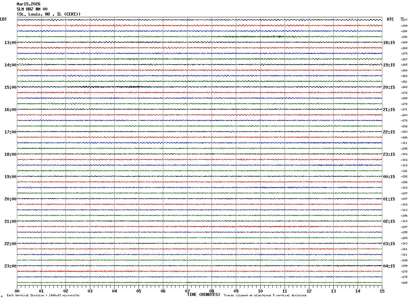Click the 18:15 UTC time label
This screenshot has height=300, width=409.
click(x=389, y=43)
